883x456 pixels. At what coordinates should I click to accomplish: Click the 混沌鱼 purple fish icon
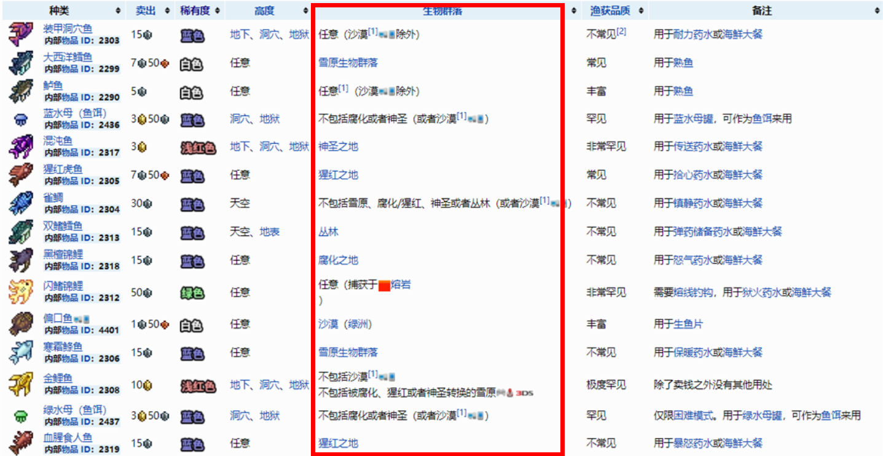pos(21,147)
